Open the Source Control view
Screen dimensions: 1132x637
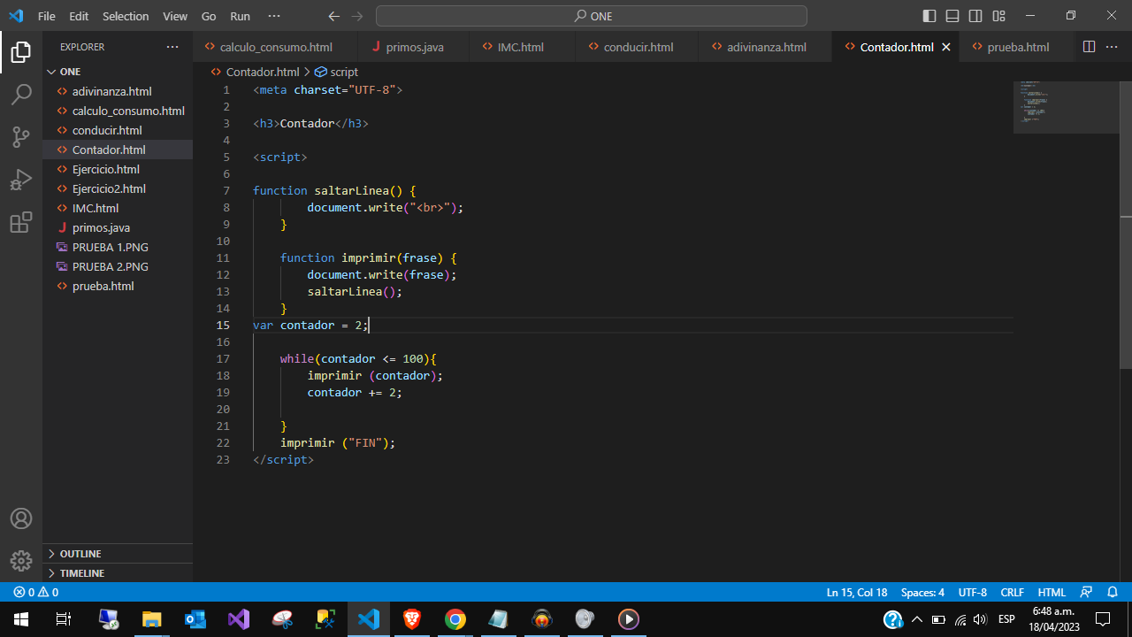[21, 137]
